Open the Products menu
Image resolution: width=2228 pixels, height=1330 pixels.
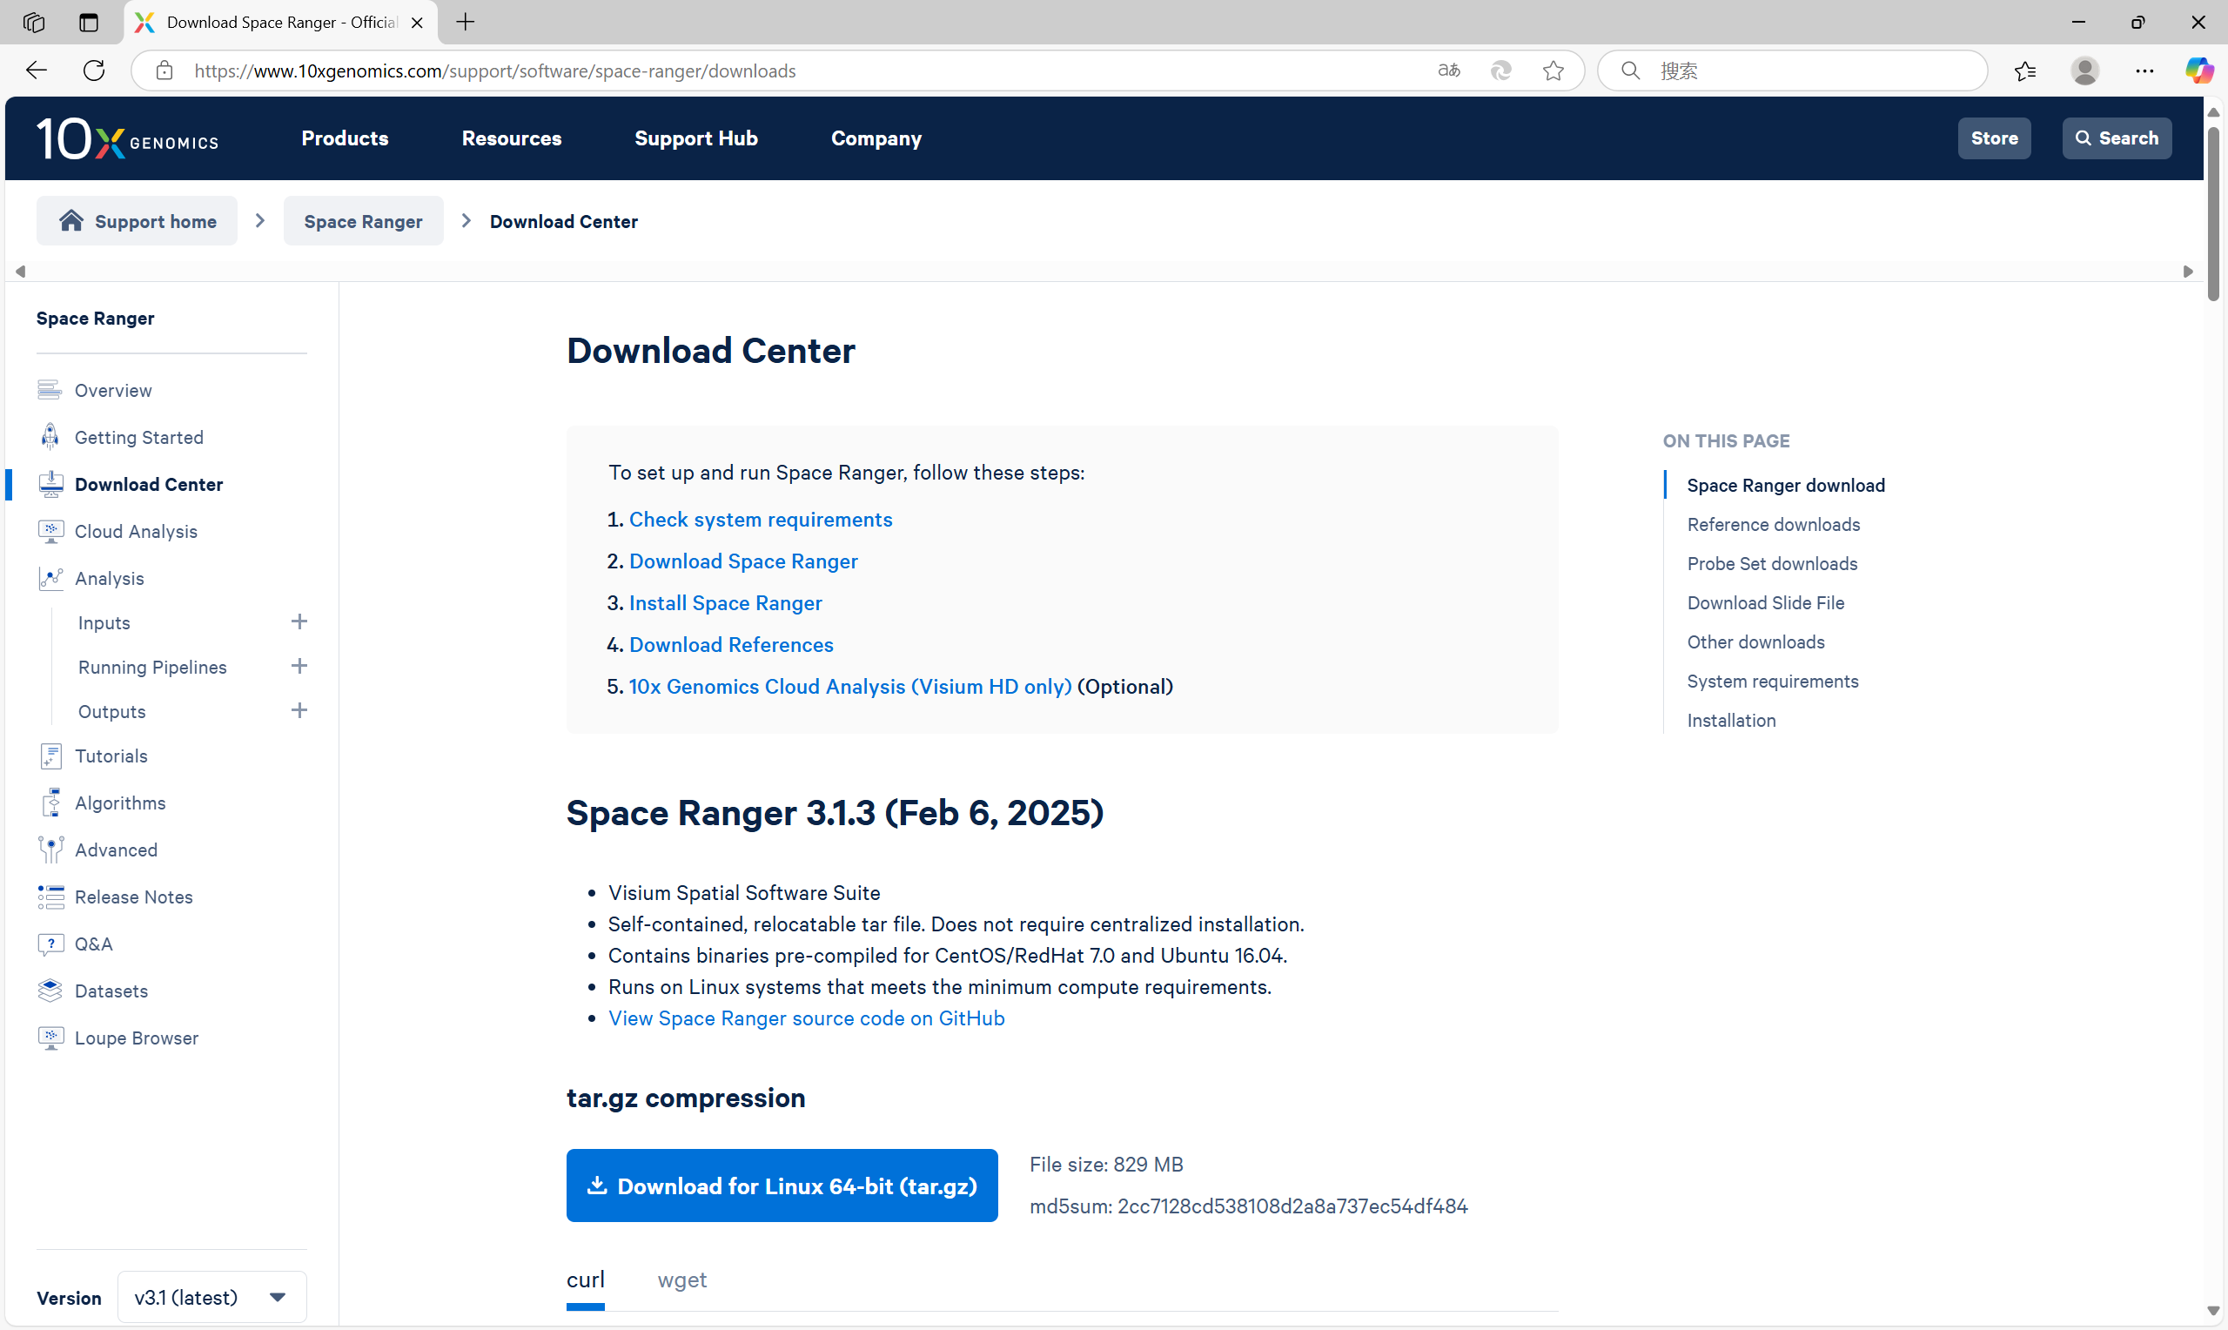[x=345, y=139]
